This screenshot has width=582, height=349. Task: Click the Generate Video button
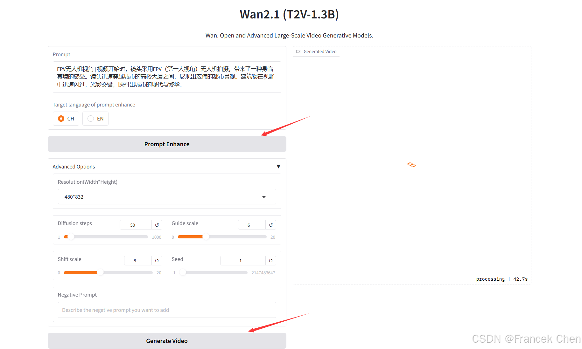(167, 341)
